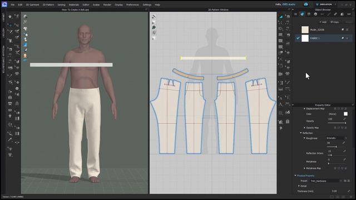Image resolution: width=356 pixels, height=200 pixels.
Task: Collapse the Roughness section
Action: [x=304, y=138]
